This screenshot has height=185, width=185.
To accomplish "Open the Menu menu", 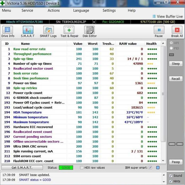I will [6, 11].
